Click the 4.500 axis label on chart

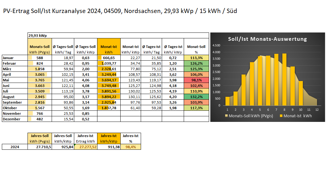[x=216, y=45]
